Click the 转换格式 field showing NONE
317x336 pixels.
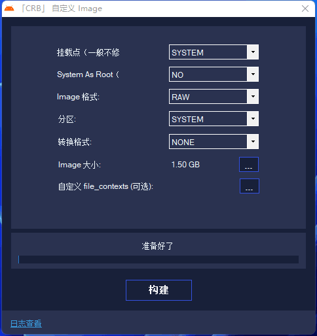point(214,142)
